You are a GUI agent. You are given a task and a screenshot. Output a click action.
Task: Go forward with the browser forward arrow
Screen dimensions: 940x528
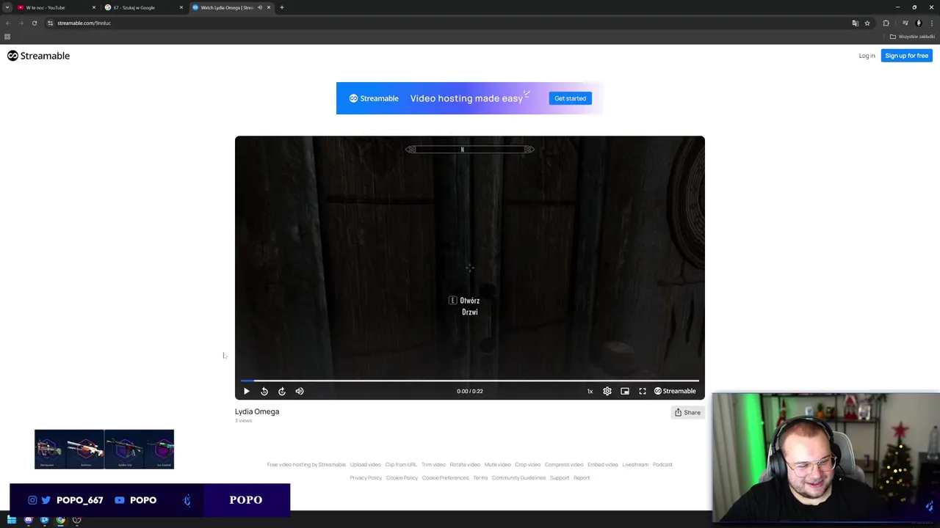click(x=21, y=23)
